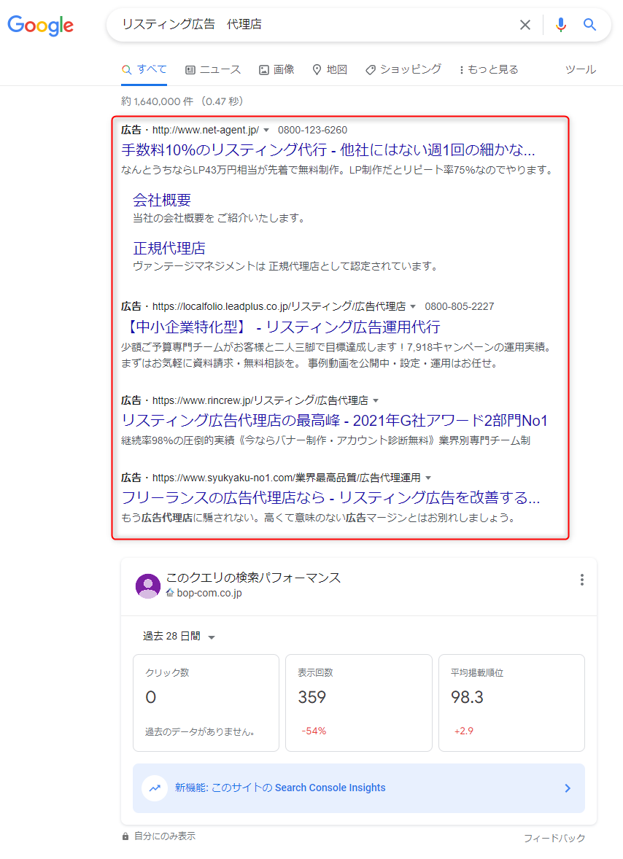
Task: Click the +2.9 change value
Action: point(463,731)
